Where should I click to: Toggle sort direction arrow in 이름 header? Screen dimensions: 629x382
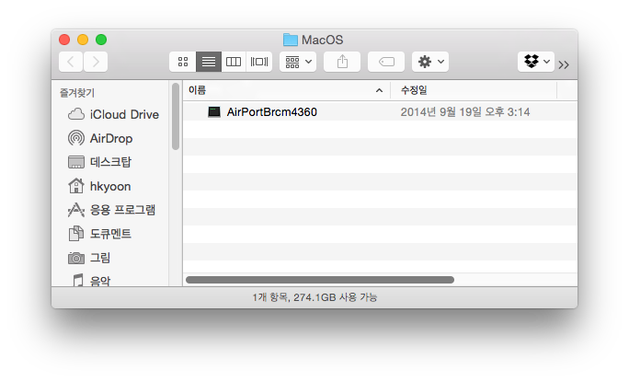click(379, 91)
